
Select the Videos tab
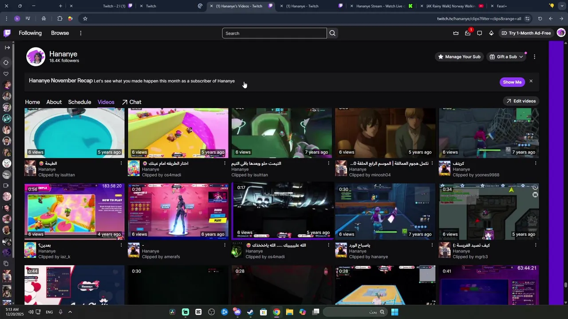click(106, 102)
